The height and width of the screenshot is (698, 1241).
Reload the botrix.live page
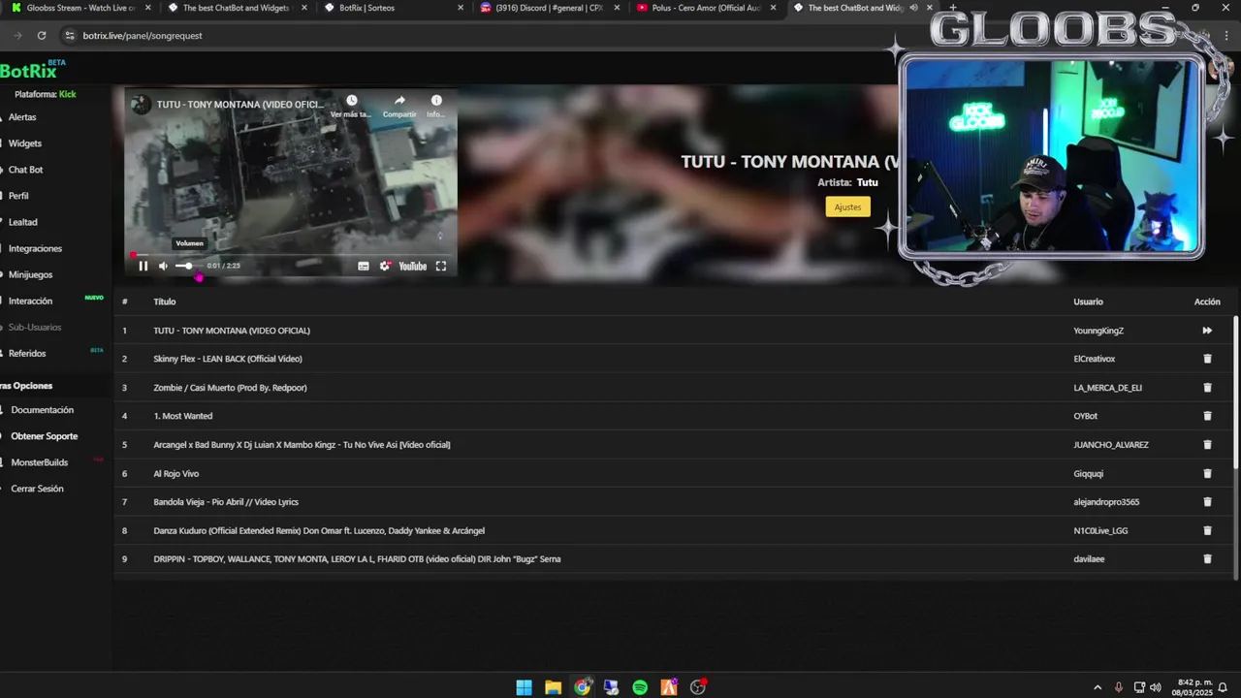42,35
